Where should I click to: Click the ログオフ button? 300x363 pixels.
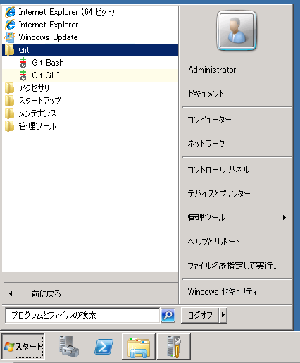coord(200,315)
